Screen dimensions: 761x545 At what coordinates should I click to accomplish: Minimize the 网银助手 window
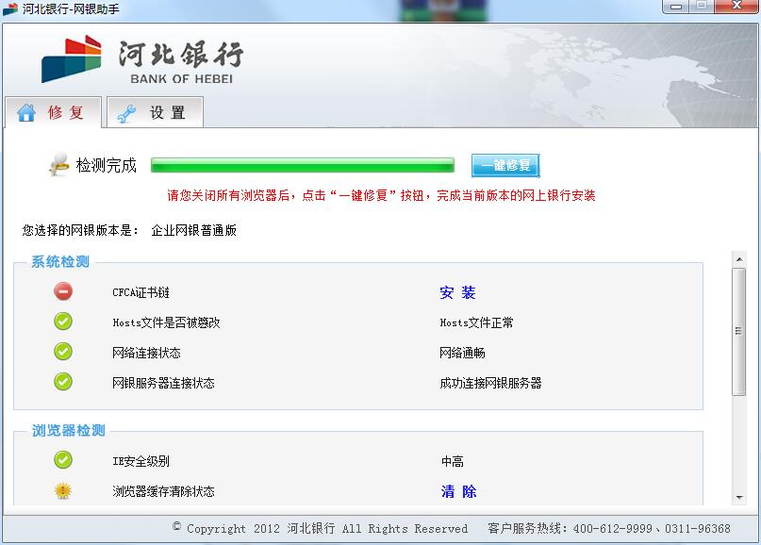[x=676, y=7]
